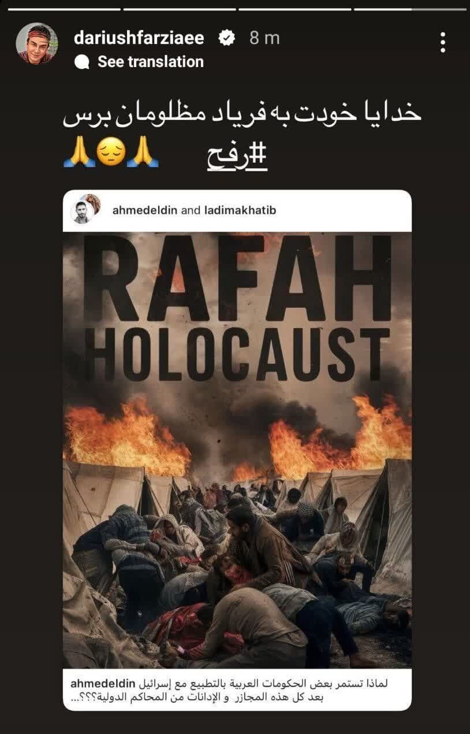This screenshot has height=734, width=470.
Task: Jump to the third story progress segment
Action: [294, 9]
